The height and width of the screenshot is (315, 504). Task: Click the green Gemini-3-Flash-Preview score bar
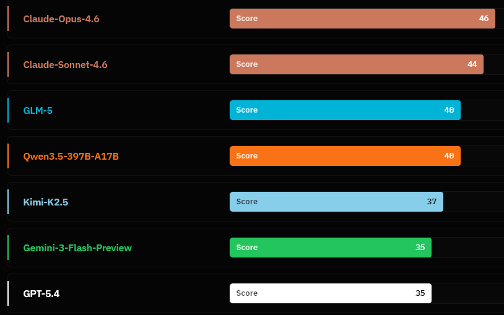pyautogui.click(x=331, y=248)
